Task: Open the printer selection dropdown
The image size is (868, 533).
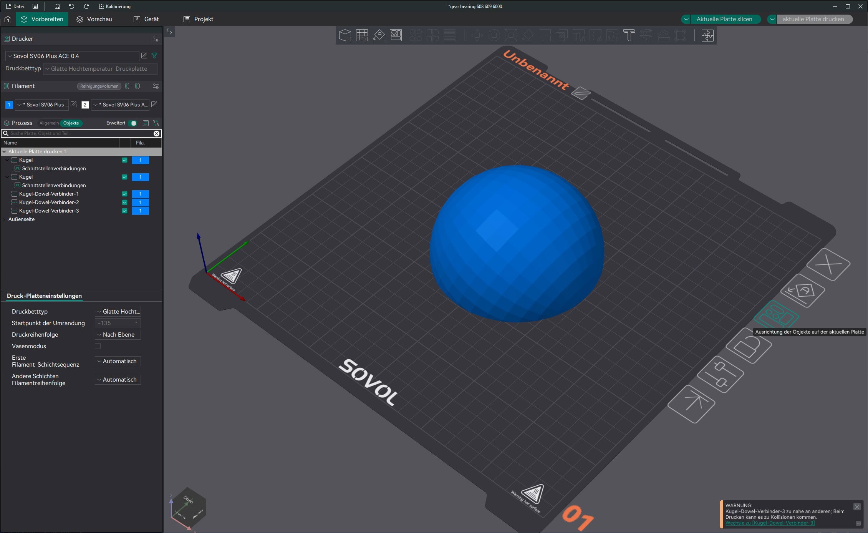Action: click(72, 56)
